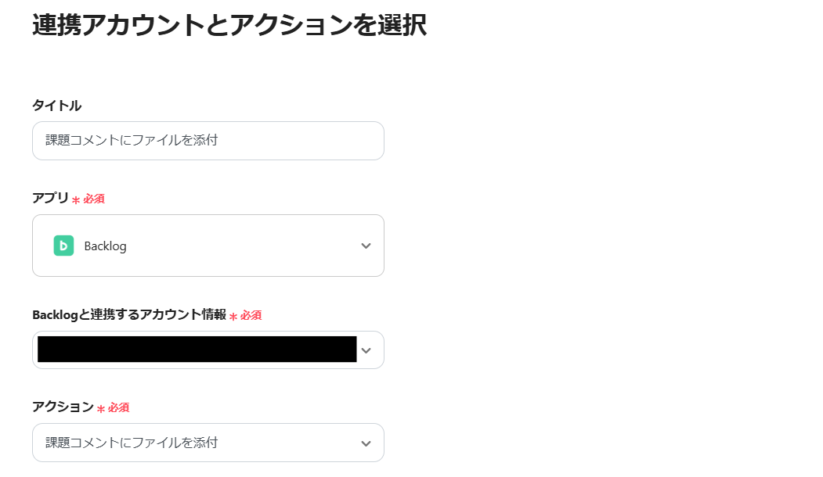Click the teal Backlog logo icon
This screenshot has height=477, width=823.
63,245
